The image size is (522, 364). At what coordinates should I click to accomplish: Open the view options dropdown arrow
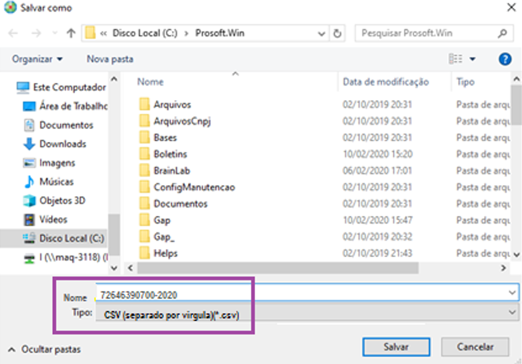[472, 59]
